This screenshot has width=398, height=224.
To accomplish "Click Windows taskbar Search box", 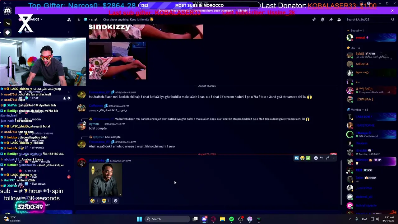I will click(x=167, y=219).
